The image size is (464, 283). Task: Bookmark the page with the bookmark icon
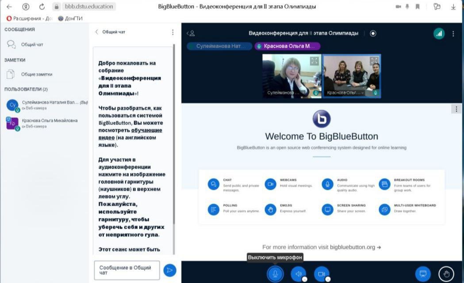click(x=418, y=7)
